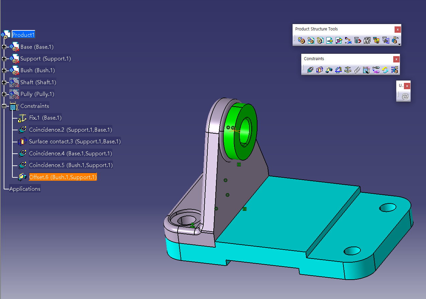Click the Fix Component anchor icon
426x299 pixels.
click(348, 70)
